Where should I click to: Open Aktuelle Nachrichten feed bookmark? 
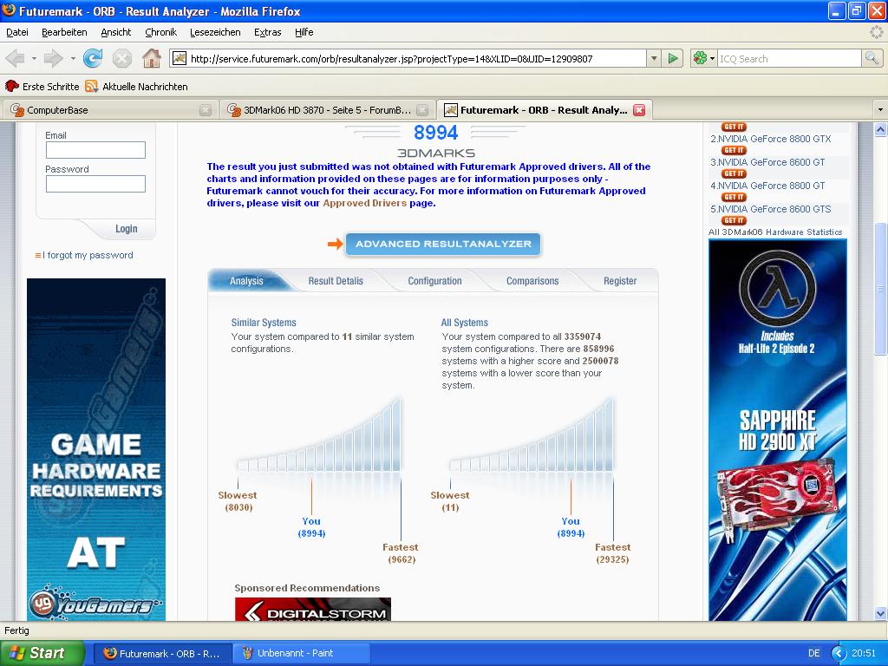pyautogui.click(x=136, y=87)
